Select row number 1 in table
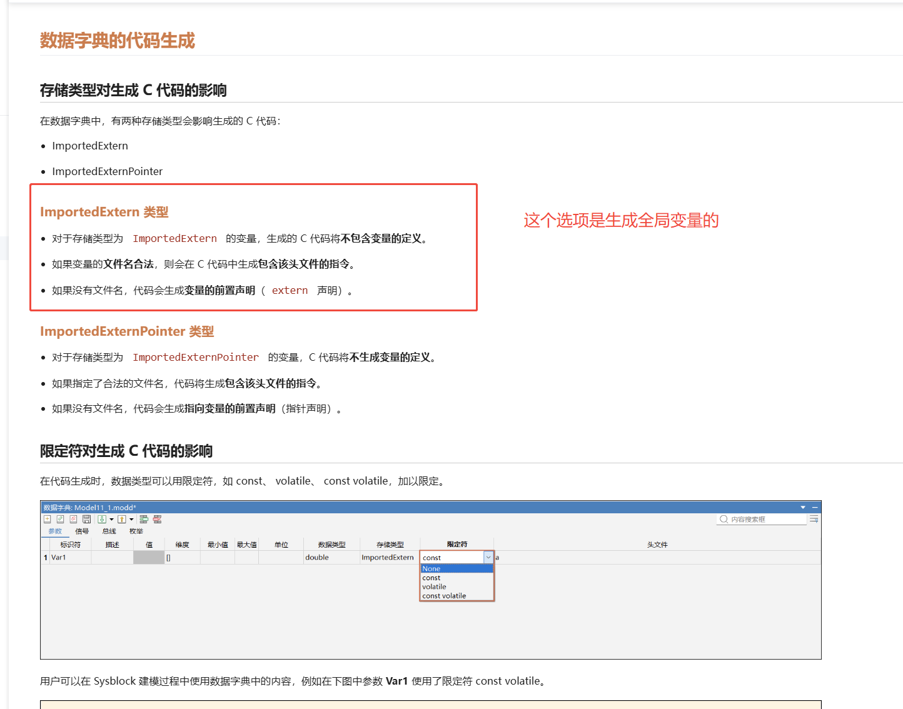Viewport: 903px width, 709px height. (46, 557)
